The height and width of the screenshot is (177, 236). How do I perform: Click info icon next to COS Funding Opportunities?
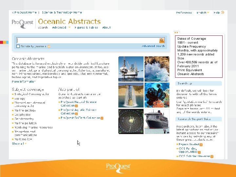pos(199,152)
